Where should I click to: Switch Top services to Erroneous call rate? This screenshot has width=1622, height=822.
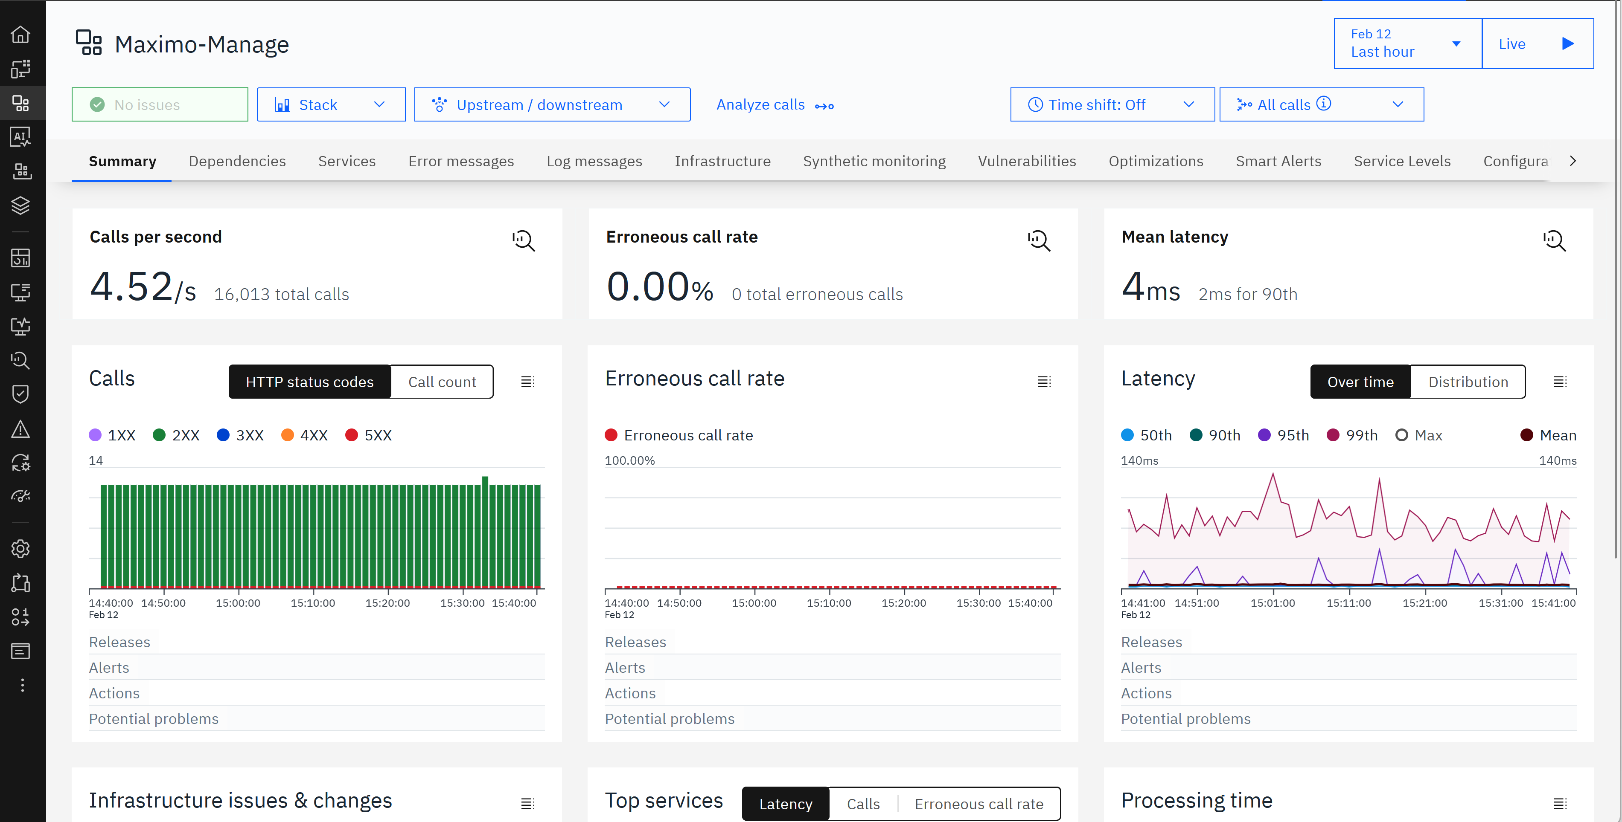tap(978, 804)
